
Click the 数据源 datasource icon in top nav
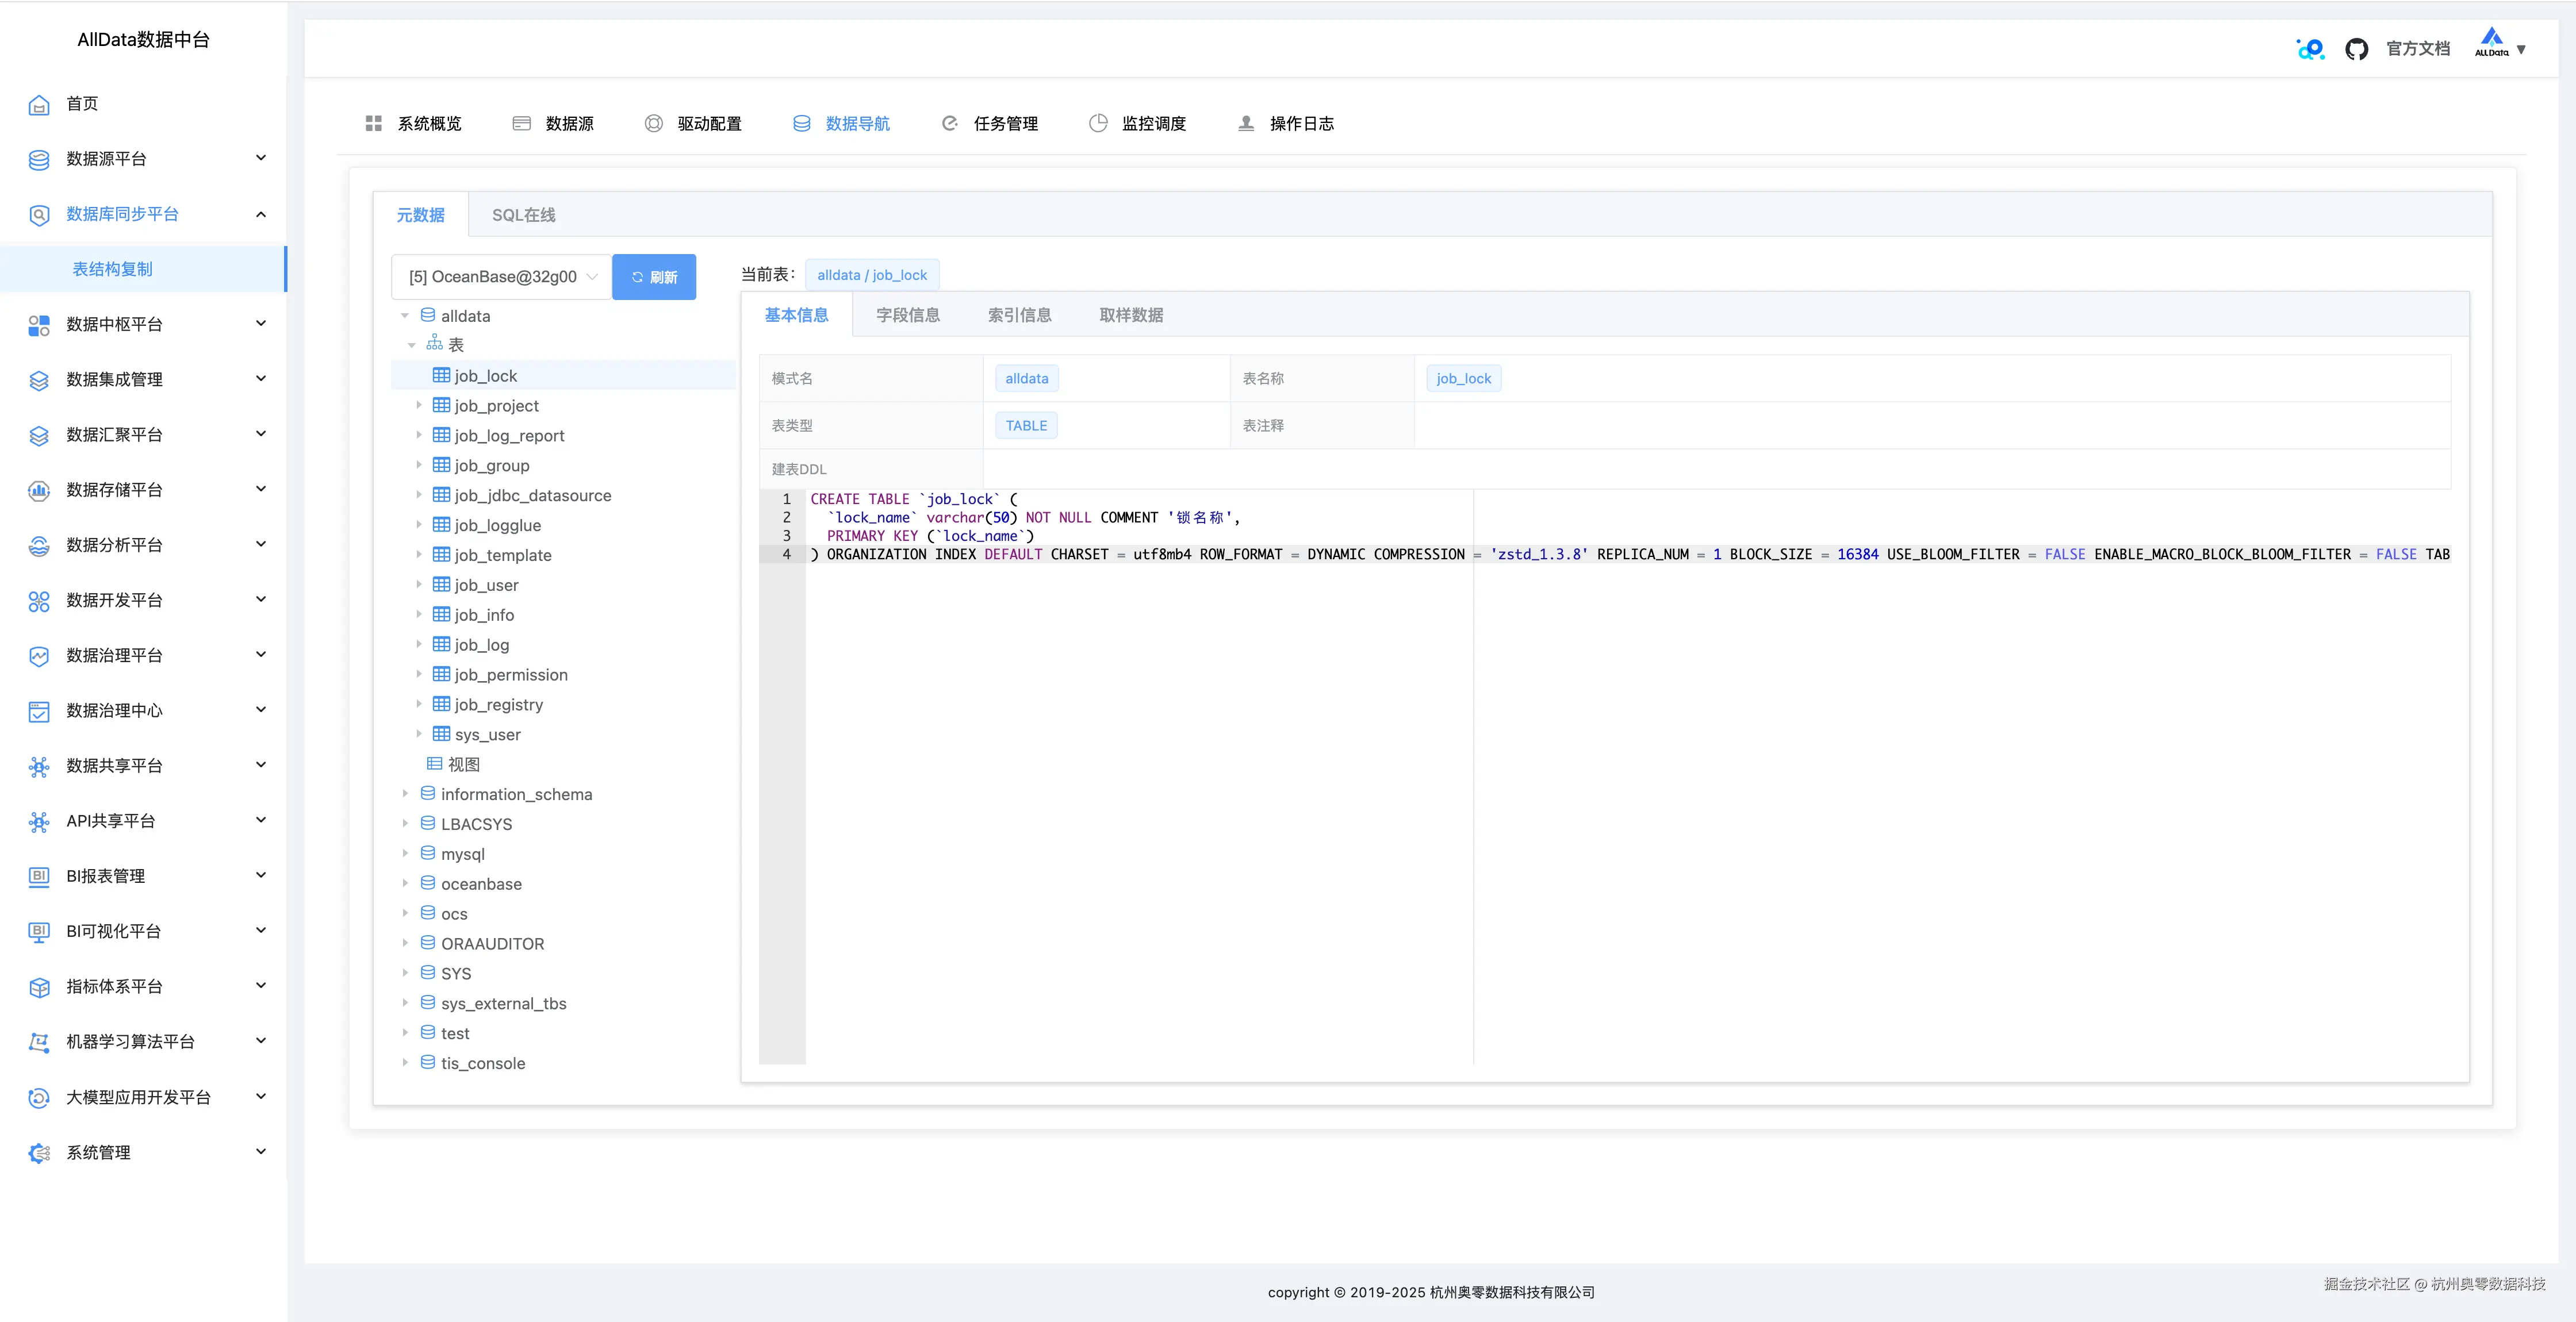click(x=521, y=123)
